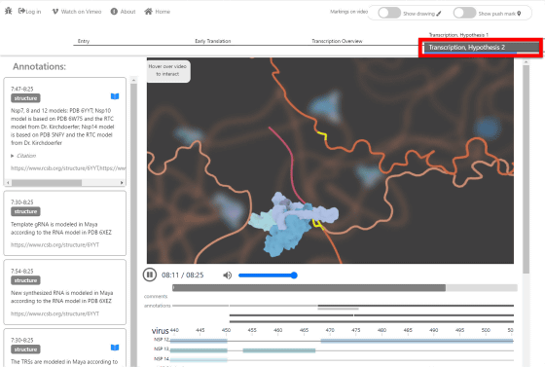
Task: Expand the Citation disclosure triangle
Action: pyautogui.click(x=12, y=156)
